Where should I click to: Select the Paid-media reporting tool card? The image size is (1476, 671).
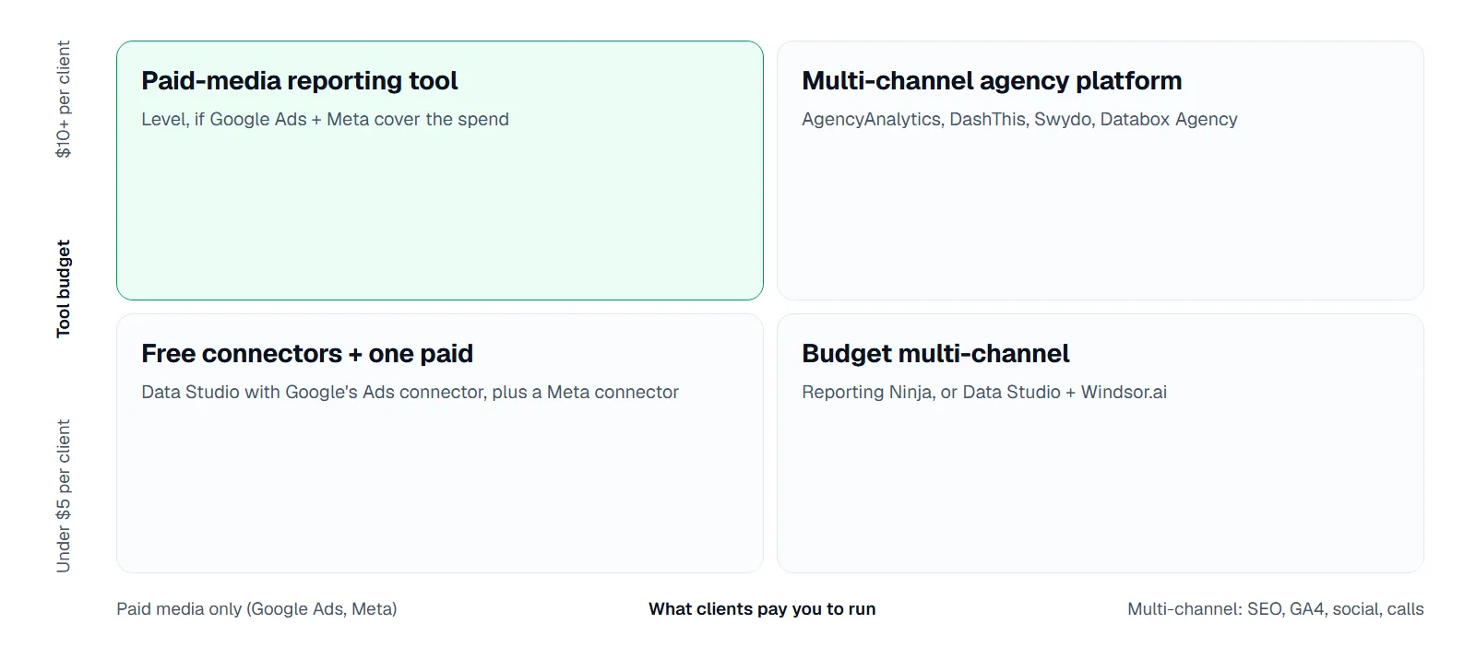(440, 171)
